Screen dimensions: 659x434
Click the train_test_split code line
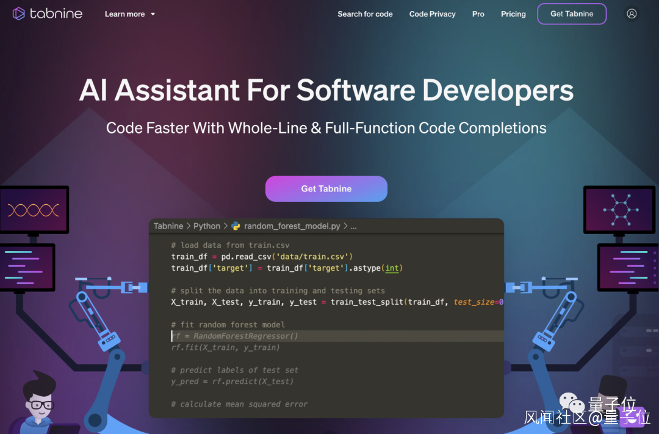(337, 302)
